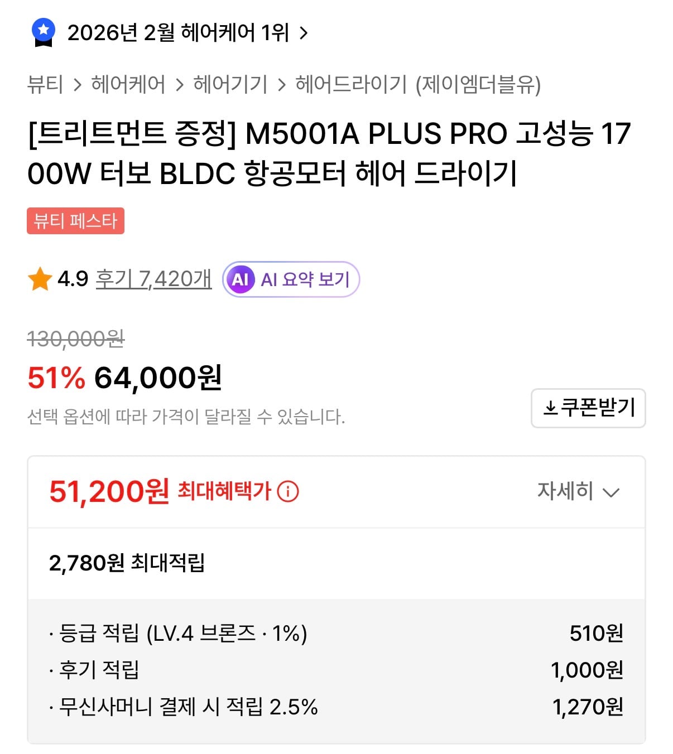Navigate to the 헤어기기 breadcrumb
This screenshot has width=673, height=754.
tap(230, 84)
